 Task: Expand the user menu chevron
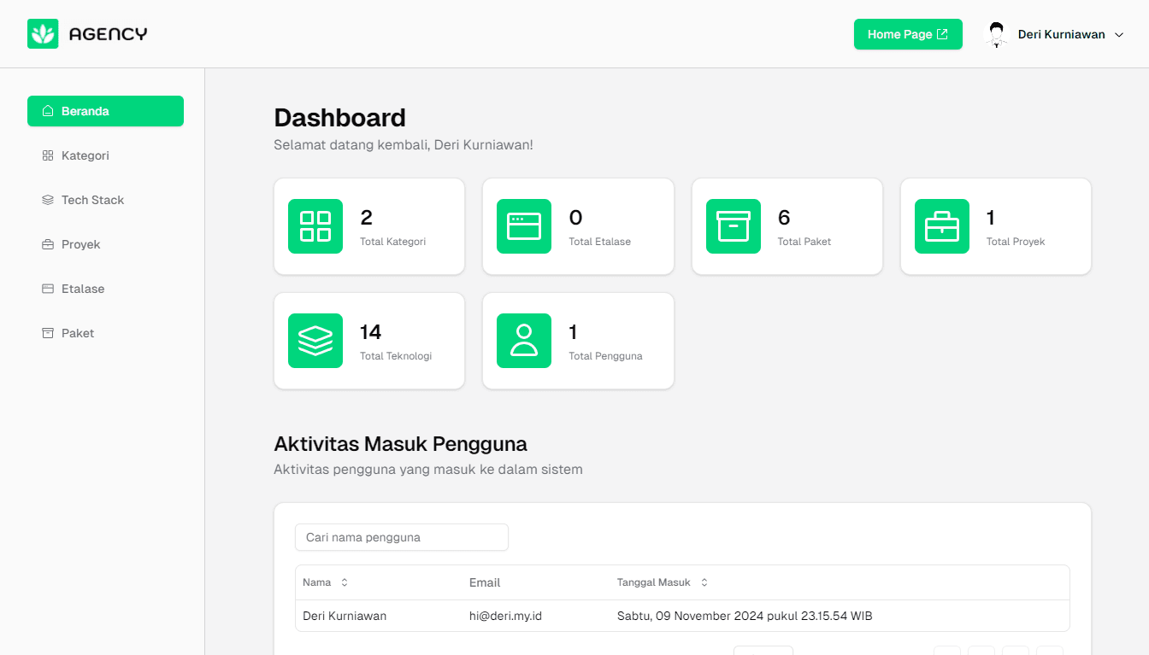tap(1119, 35)
